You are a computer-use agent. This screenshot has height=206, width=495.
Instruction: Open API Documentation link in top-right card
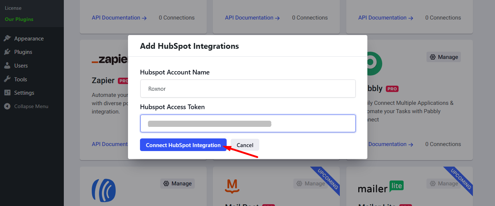tap(385, 18)
